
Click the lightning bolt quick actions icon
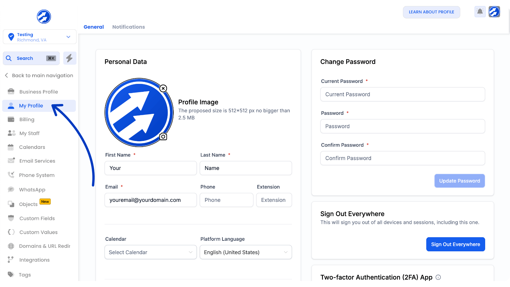[x=69, y=58]
